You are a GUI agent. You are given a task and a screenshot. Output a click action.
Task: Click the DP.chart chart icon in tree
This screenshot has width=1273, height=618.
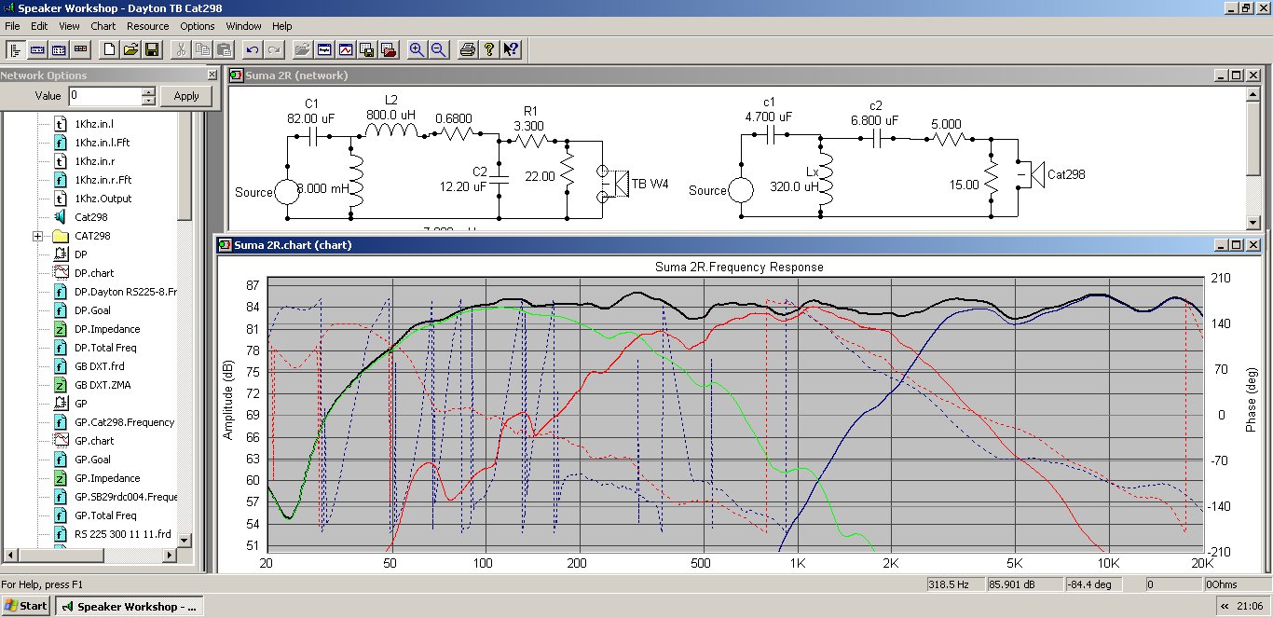coord(61,273)
